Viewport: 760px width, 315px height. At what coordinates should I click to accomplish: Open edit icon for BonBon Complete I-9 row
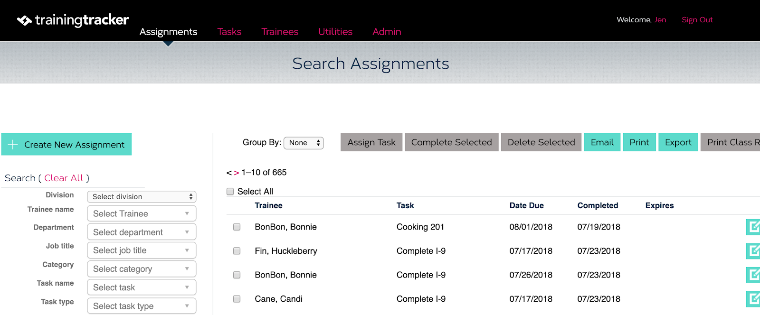pyautogui.click(x=753, y=275)
